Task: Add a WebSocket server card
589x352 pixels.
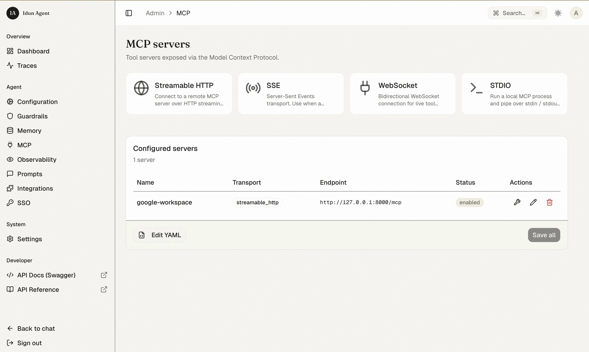Action: point(402,94)
